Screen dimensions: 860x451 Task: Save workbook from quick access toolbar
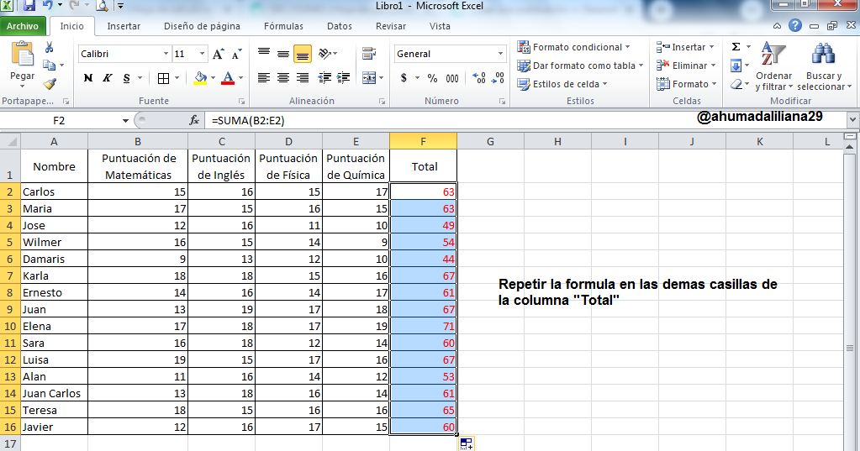tap(29, 6)
